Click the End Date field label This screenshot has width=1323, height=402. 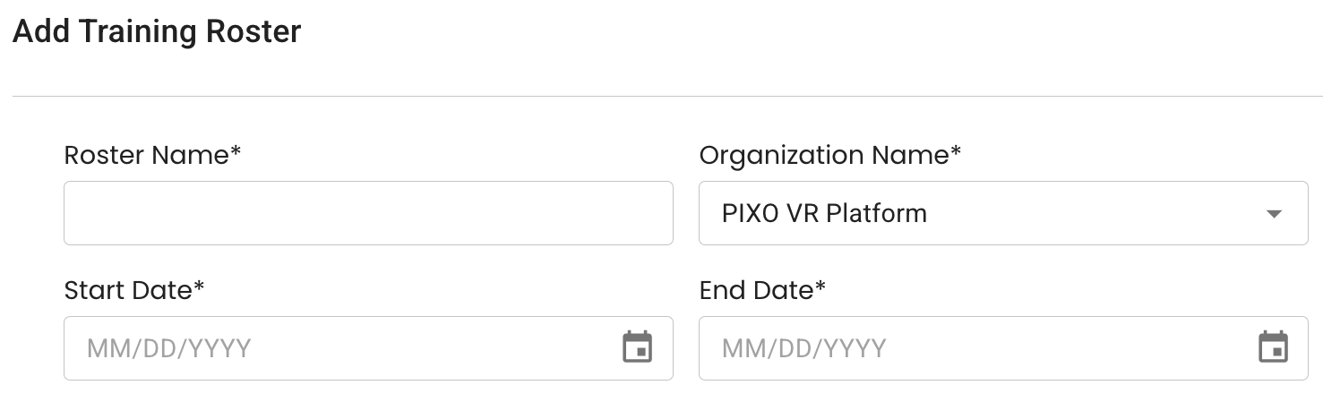pos(756,290)
